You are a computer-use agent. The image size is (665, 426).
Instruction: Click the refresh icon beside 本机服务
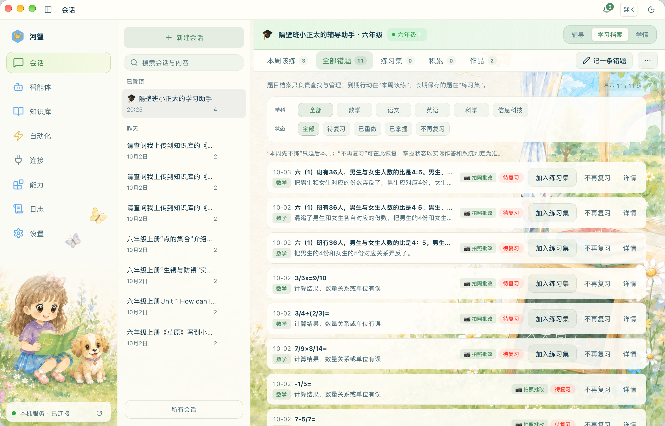point(99,413)
